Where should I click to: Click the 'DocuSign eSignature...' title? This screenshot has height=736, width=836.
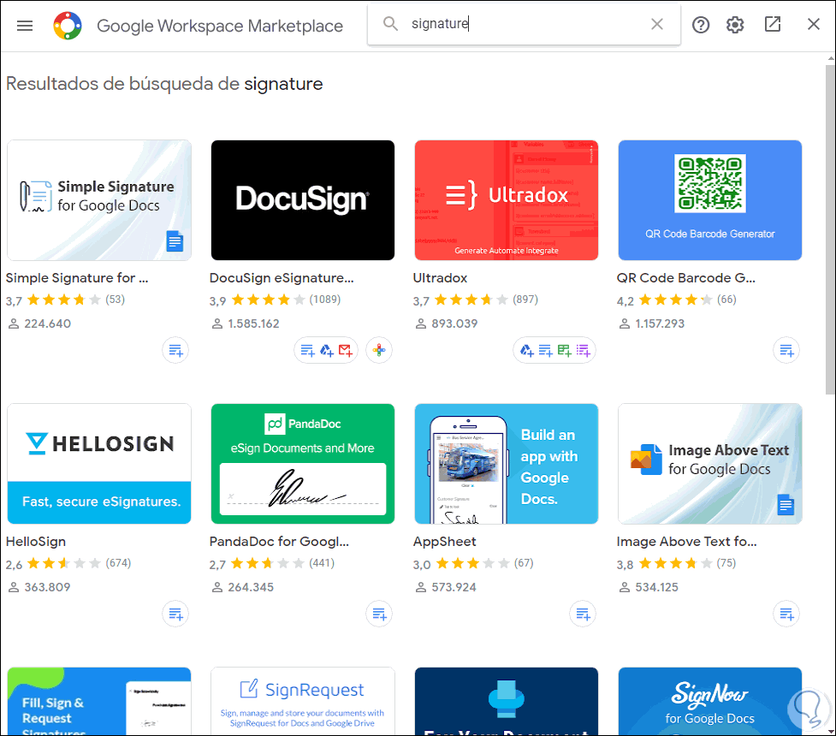282,278
